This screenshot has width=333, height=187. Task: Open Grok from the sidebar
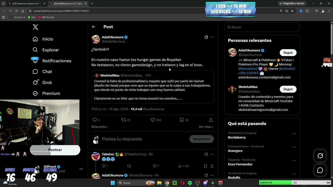[42, 83]
